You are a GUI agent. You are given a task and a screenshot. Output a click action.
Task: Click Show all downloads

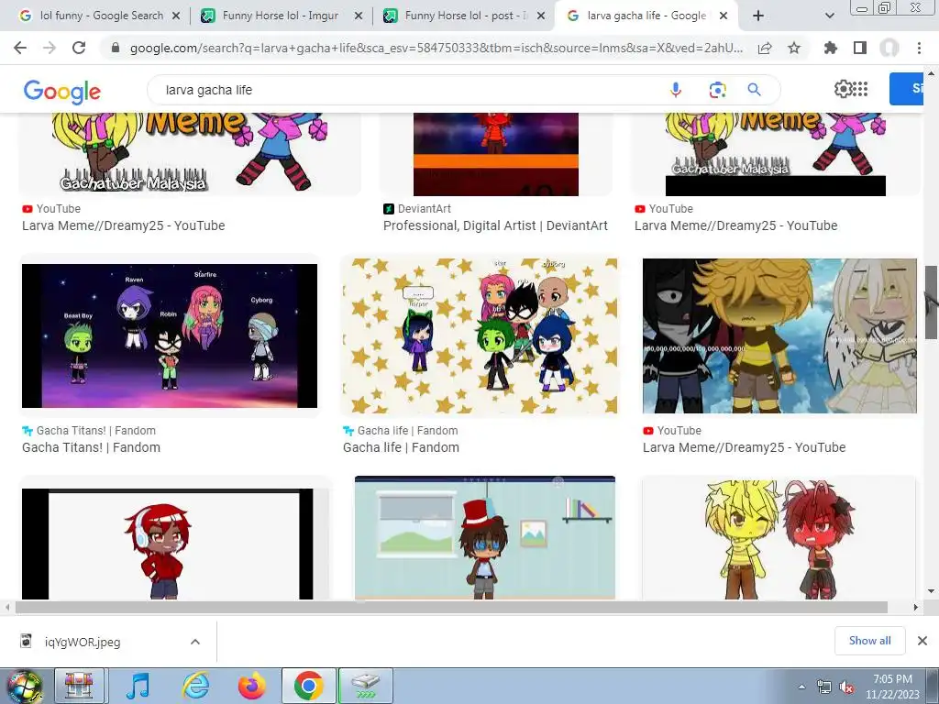click(869, 641)
